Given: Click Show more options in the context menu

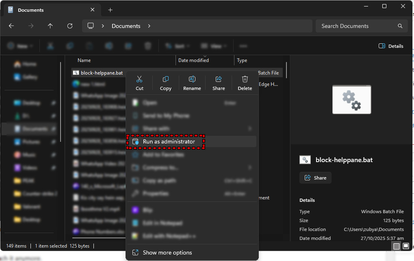Looking at the screenshot, I should [168, 252].
